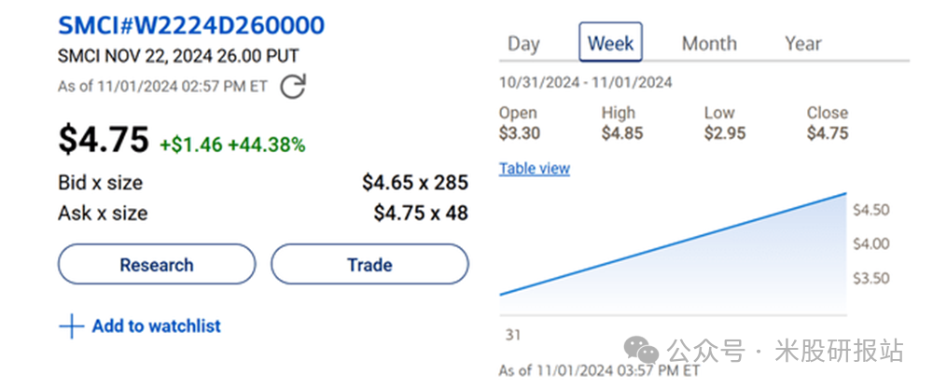Click the ask value $4.75 x 48
933x388 pixels.
(x=421, y=213)
